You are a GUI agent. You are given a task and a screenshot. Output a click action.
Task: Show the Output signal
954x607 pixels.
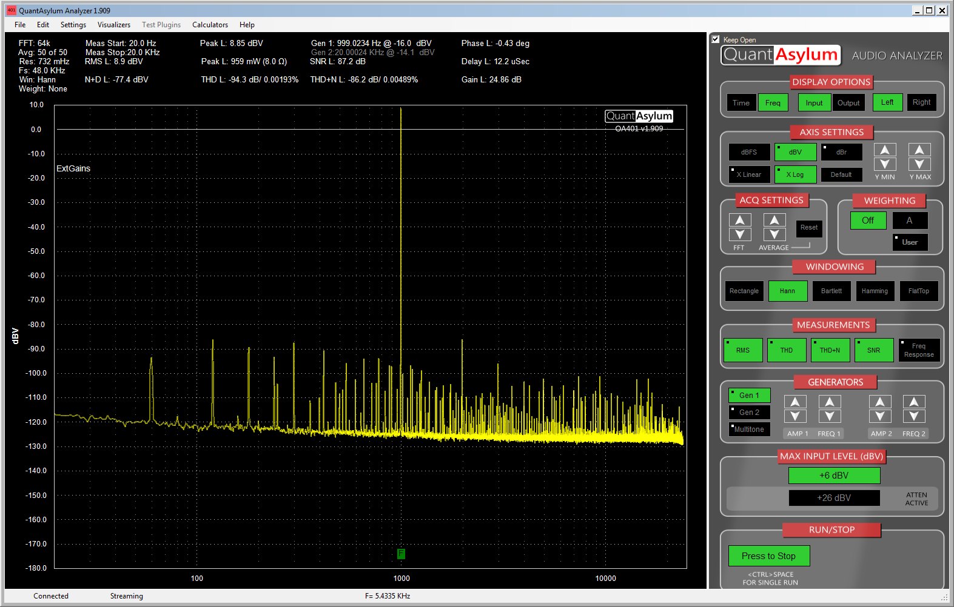[848, 103]
